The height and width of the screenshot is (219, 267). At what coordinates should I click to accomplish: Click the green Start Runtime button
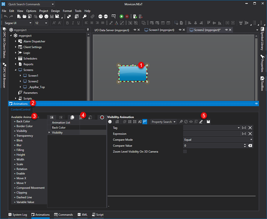point(121,16)
